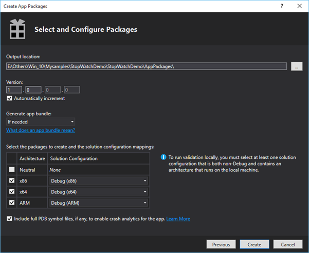Image resolution: width=309 pixels, height=253 pixels.
Task: Click the package gift box icon
Action: (18, 29)
